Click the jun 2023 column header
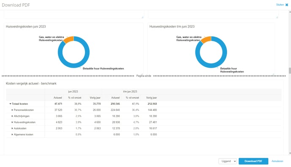The image size is (291, 167). 73,91
